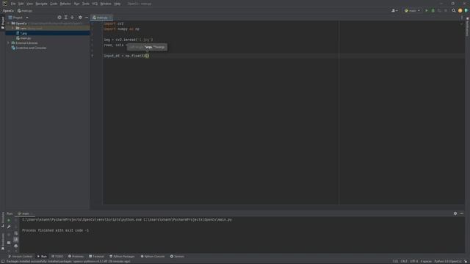Open the Python Packages tool window
Image resolution: width=470 pixels, height=264 pixels.
click(122, 256)
